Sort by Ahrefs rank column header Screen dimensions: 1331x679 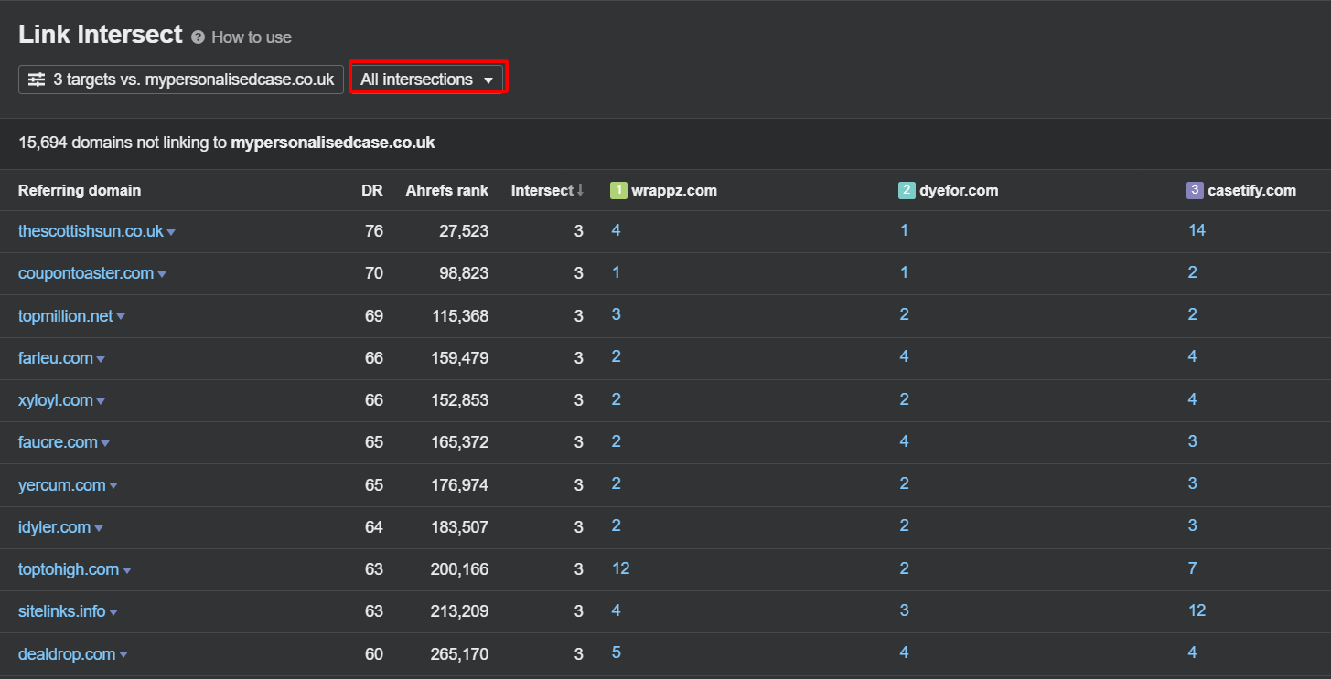(x=447, y=190)
